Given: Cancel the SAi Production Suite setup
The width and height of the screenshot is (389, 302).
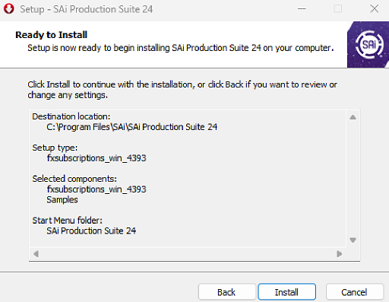Looking at the screenshot, I should point(354,292).
